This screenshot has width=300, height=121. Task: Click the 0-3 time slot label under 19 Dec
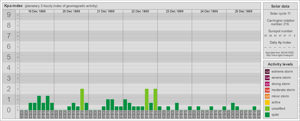click(22, 115)
